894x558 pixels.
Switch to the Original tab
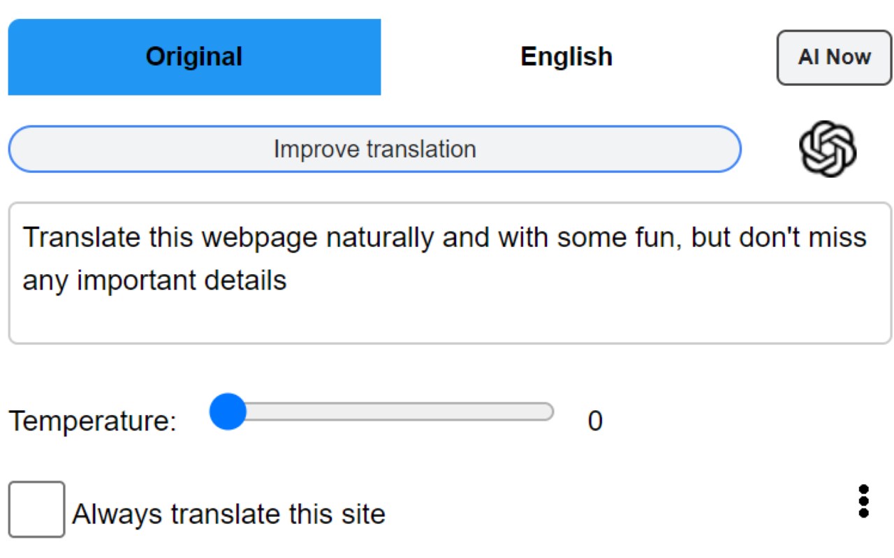click(x=194, y=56)
